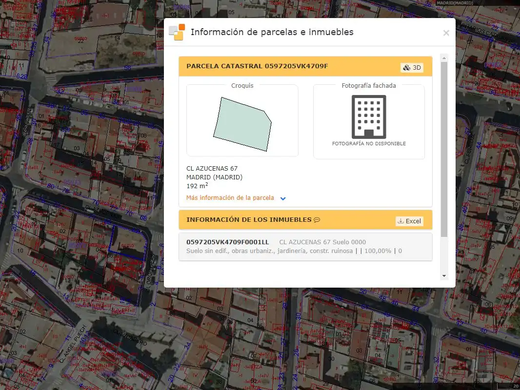Click the 'INFORMACIÓN DE LOS INMUEBLES' heading
Viewport: 520px width, 390px height.
click(249, 220)
